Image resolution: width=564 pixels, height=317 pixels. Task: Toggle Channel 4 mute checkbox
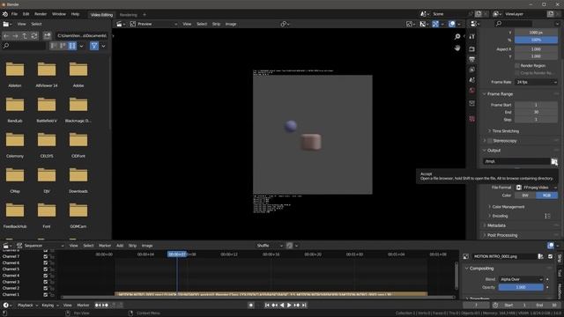point(45,276)
